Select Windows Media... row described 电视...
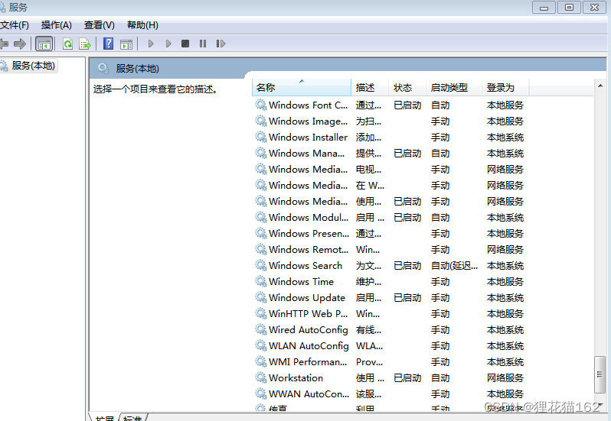611x421 pixels. [x=390, y=169]
